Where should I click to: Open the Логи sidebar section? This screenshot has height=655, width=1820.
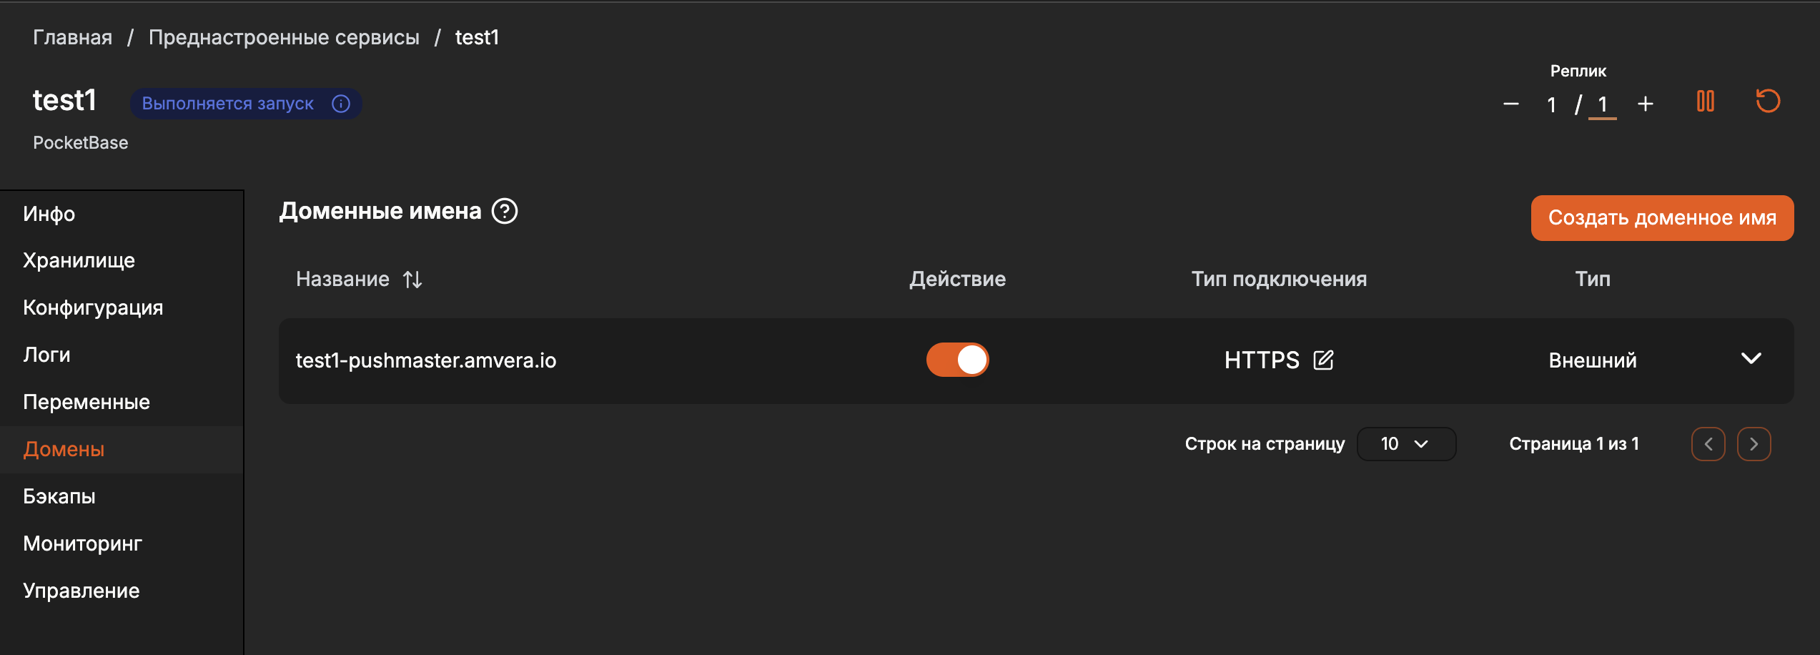[47, 355]
